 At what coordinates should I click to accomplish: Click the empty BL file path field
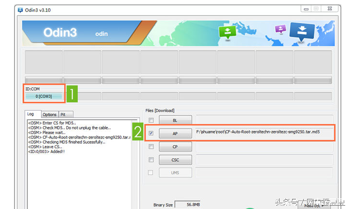click(x=264, y=120)
